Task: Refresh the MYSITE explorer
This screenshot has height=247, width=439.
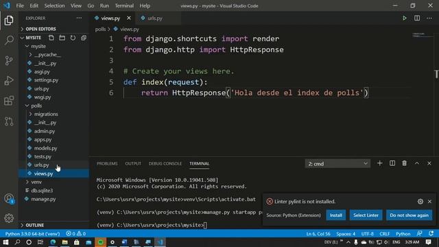Action: (73, 38)
